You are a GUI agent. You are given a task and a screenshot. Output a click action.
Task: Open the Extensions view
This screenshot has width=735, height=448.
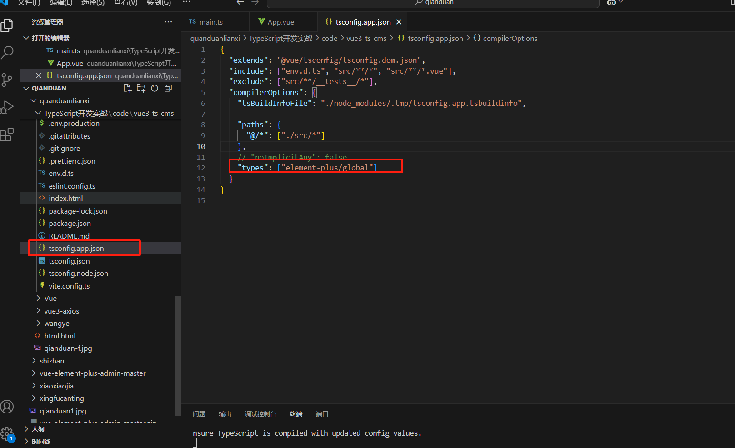pyautogui.click(x=7, y=134)
